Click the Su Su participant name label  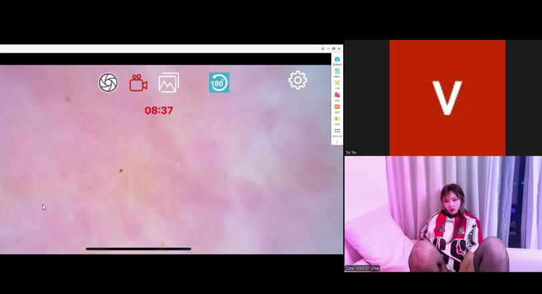(351, 152)
